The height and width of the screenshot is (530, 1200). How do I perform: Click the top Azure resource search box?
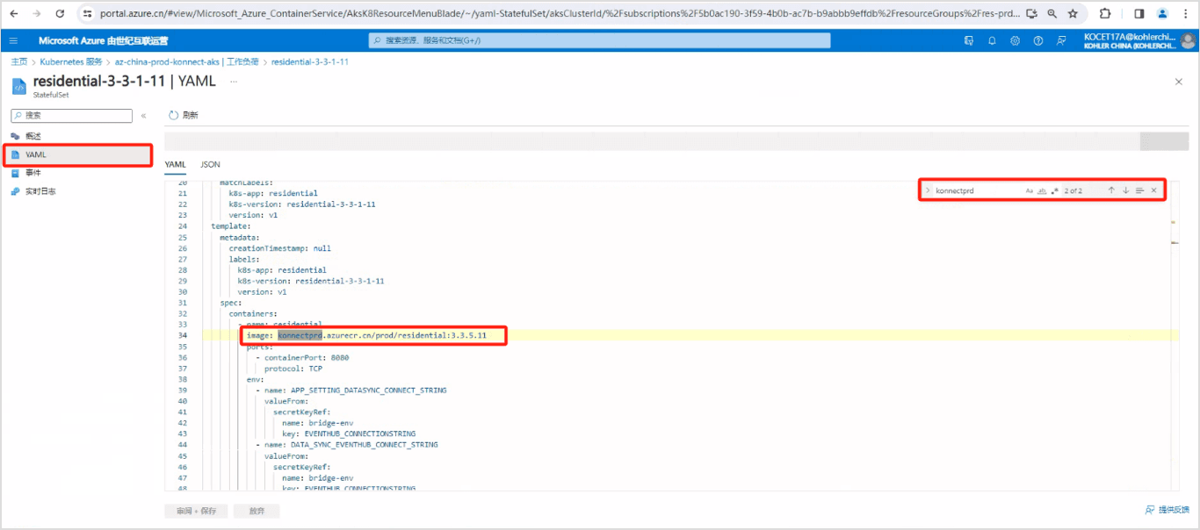(x=599, y=41)
